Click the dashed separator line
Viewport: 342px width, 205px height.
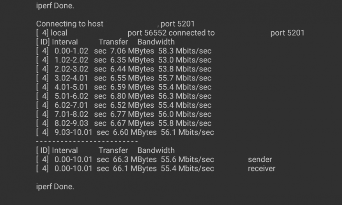pyautogui.click(x=87, y=141)
